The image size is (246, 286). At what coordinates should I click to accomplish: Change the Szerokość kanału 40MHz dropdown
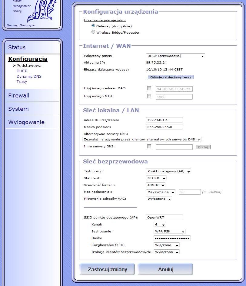click(x=156, y=185)
